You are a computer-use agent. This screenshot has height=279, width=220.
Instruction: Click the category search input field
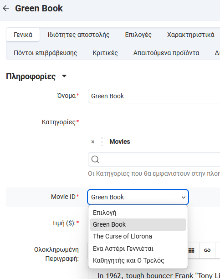[x=154, y=159]
